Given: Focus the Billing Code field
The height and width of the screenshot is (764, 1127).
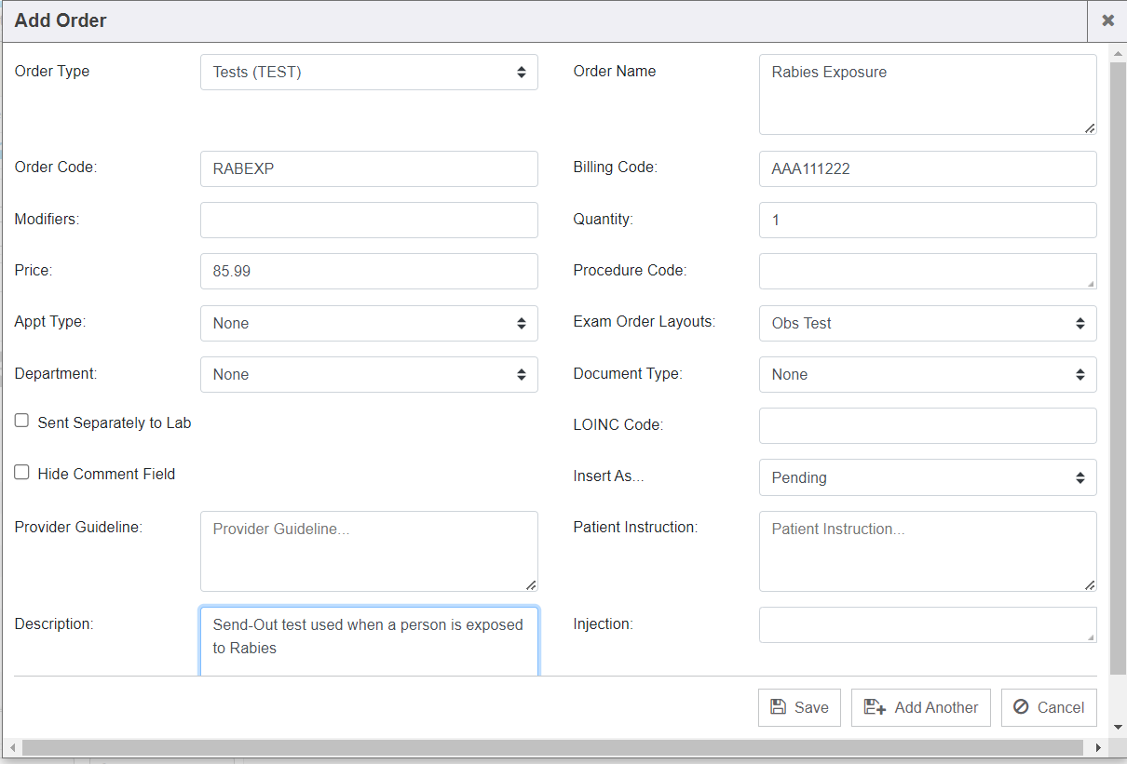Looking at the screenshot, I should coord(927,169).
